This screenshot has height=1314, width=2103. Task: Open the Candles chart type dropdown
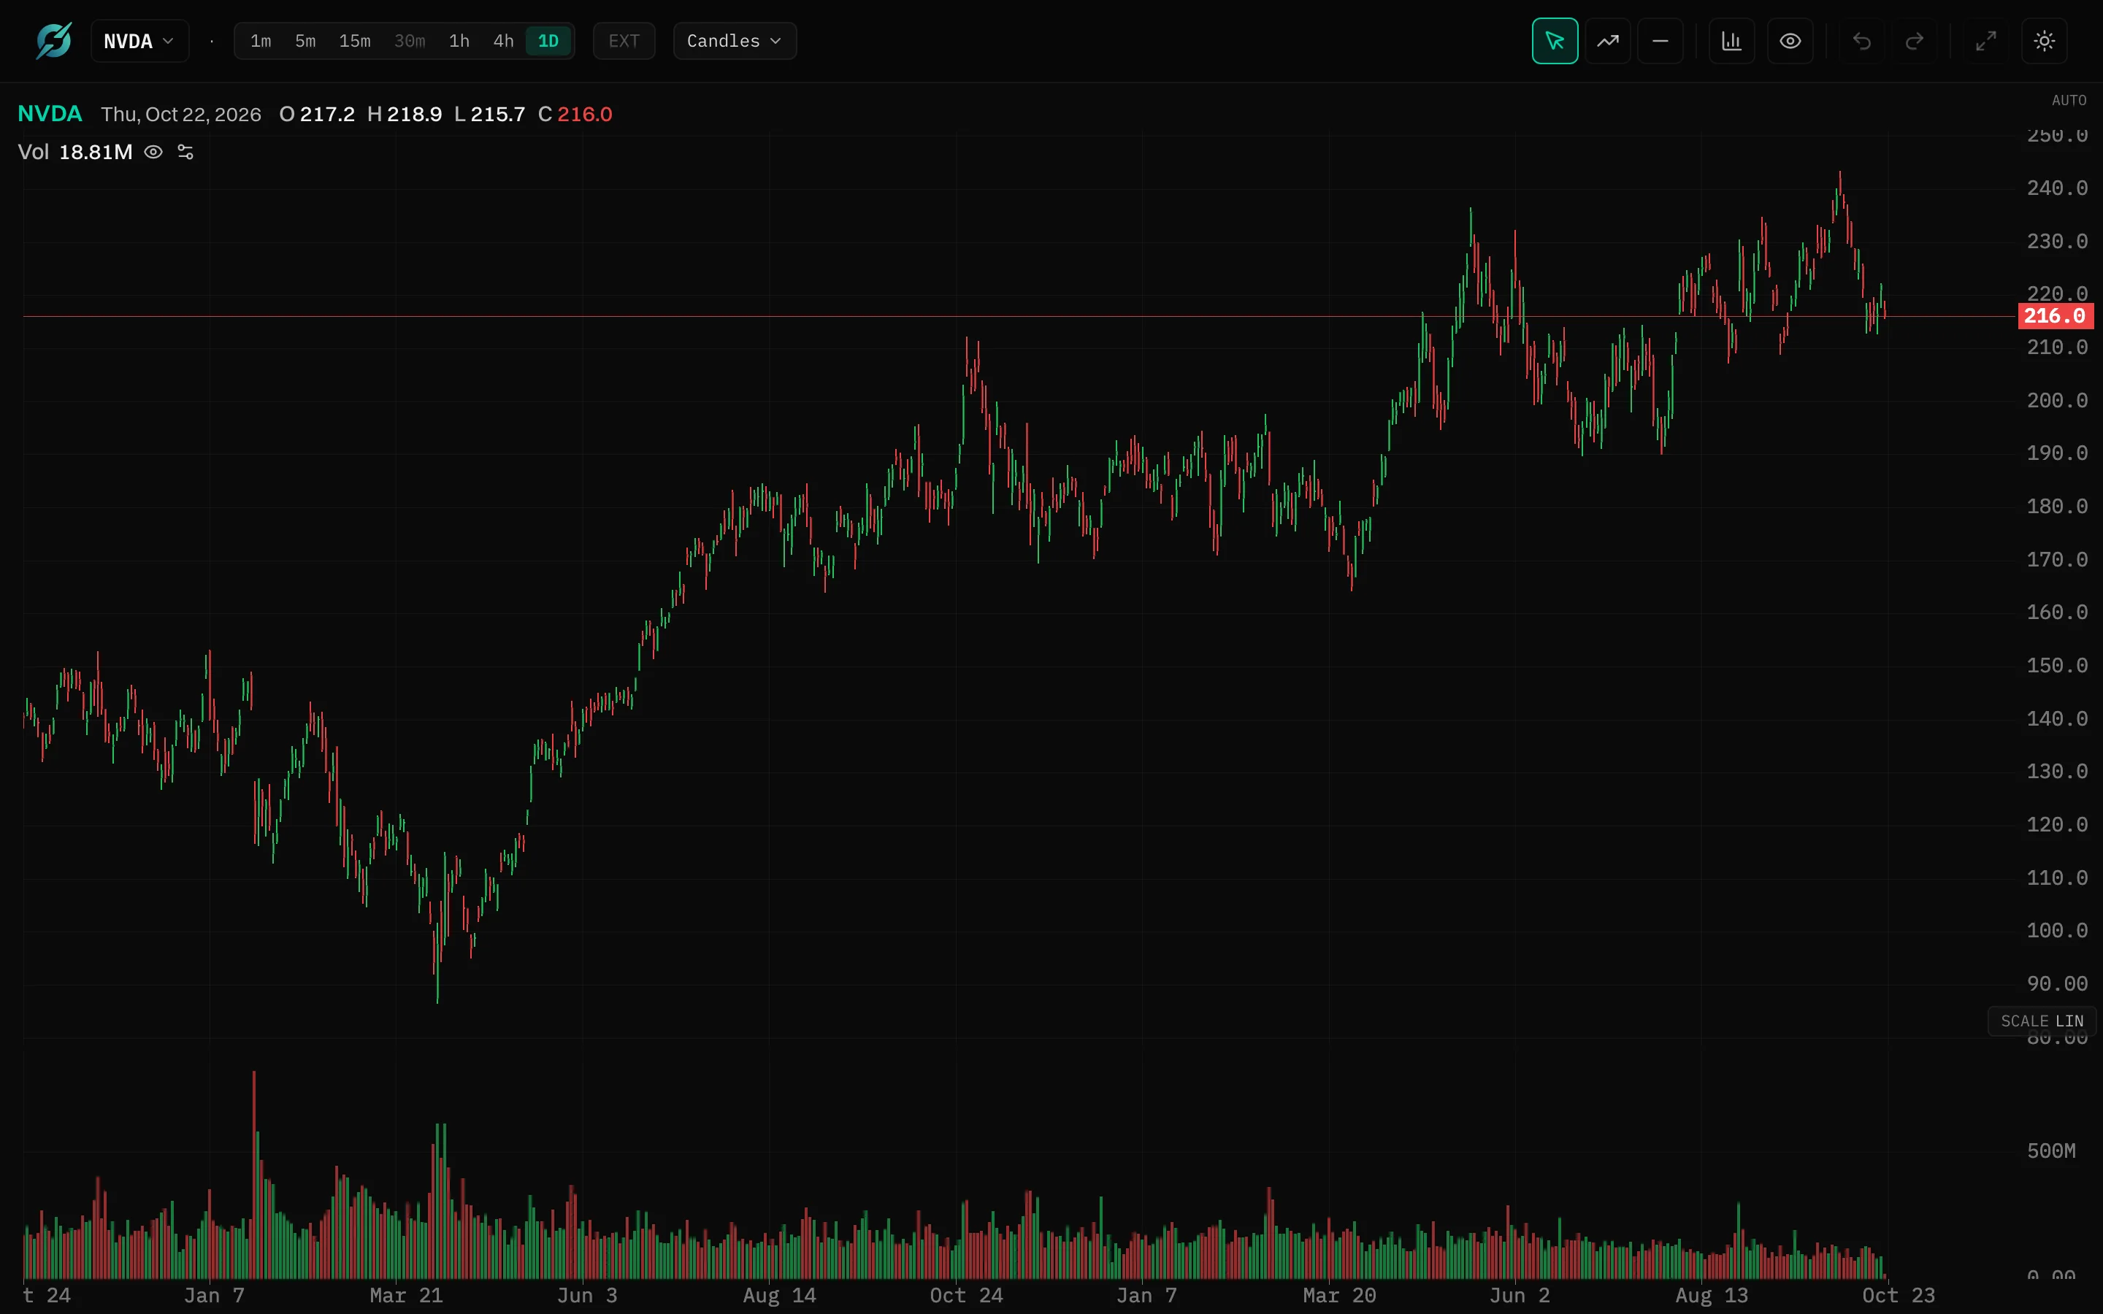(x=735, y=41)
